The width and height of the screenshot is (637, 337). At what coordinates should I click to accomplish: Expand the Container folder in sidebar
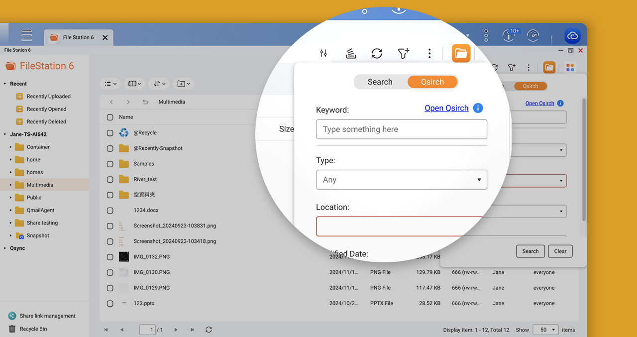(x=11, y=147)
